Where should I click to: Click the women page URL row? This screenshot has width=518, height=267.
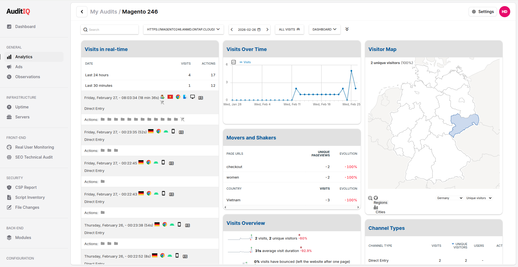point(292,177)
